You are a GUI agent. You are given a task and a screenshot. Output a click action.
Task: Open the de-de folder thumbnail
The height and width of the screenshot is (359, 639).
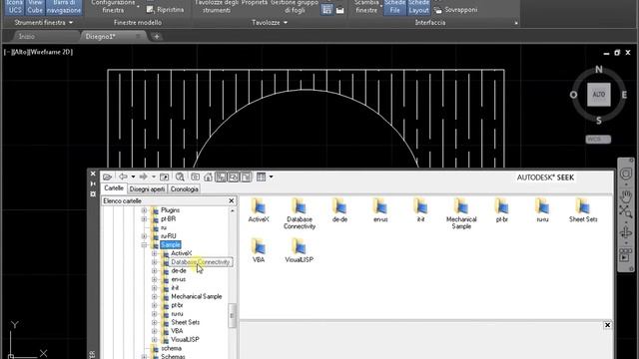tap(339, 210)
